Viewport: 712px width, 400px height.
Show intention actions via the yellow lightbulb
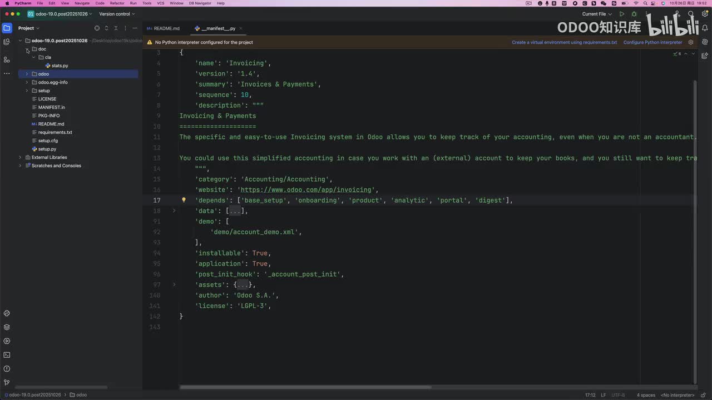click(184, 200)
